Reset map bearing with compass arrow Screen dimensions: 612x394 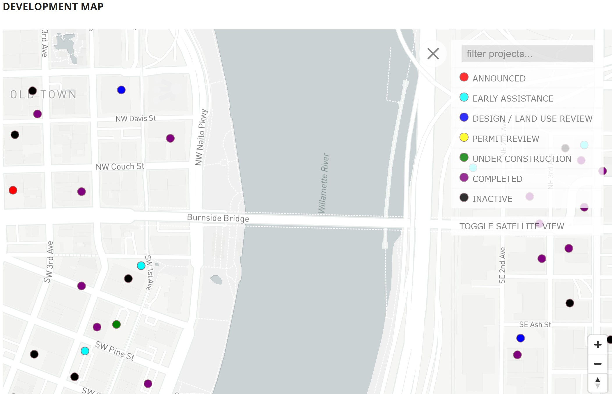point(597,383)
